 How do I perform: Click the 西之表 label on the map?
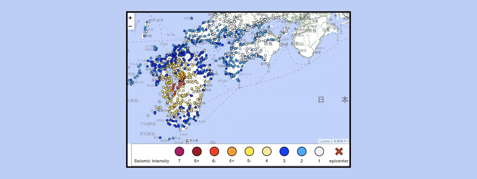click(x=194, y=141)
